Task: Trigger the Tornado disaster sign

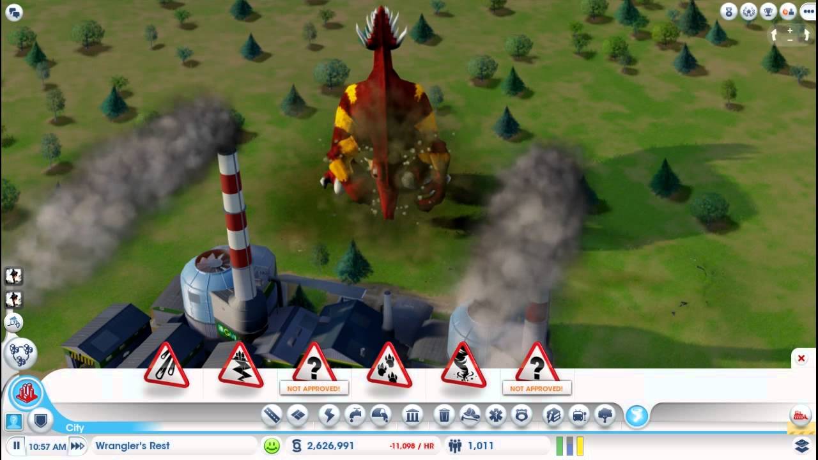Action: coord(463,365)
